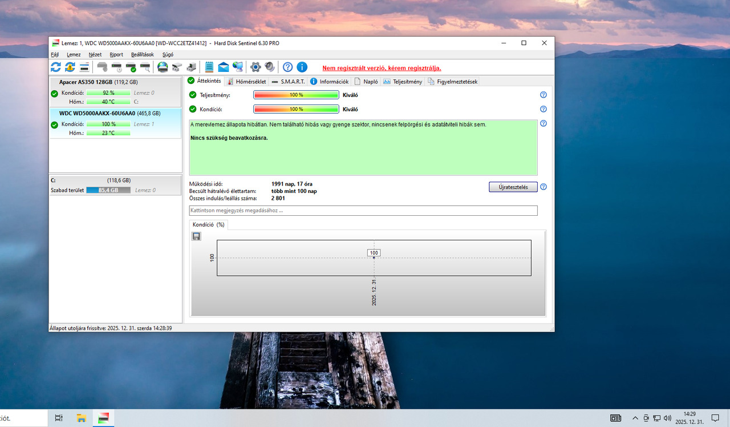Open the Lemez menu

(74, 55)
